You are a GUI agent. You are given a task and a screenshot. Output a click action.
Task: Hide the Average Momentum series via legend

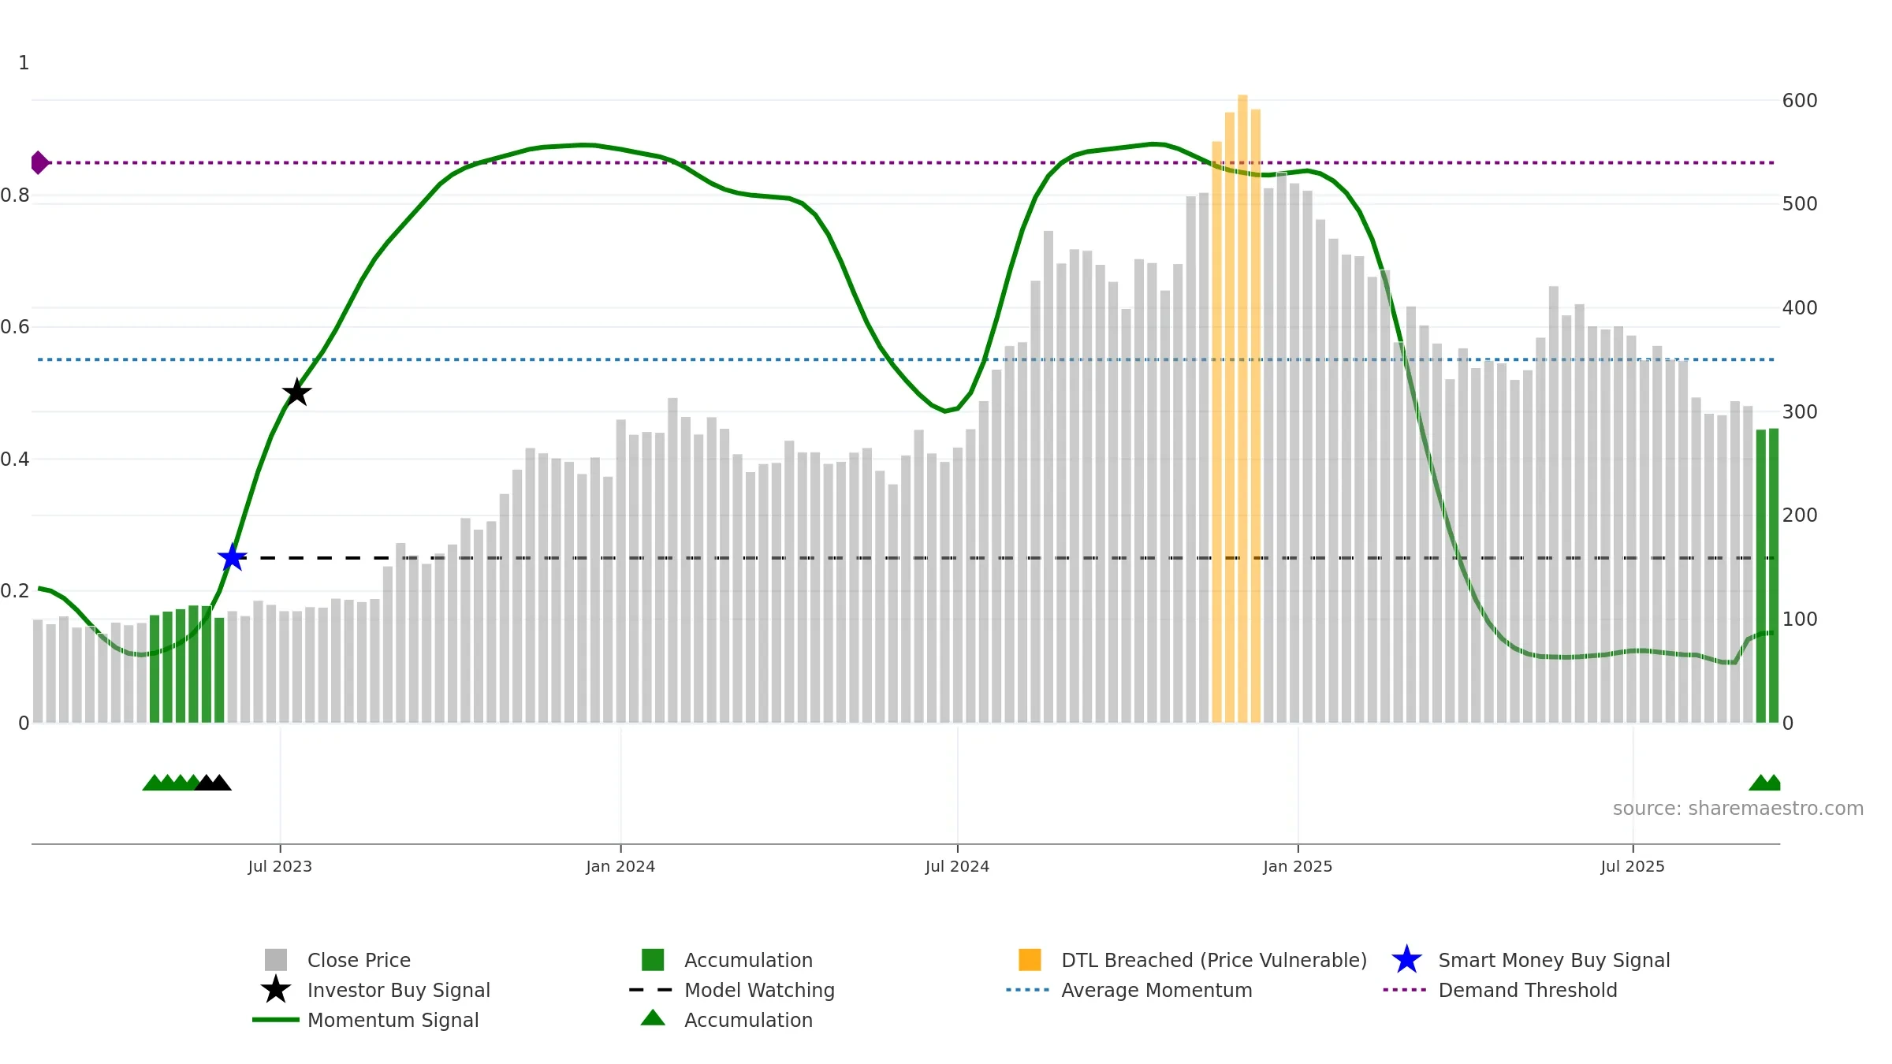tap(1156, 990)
